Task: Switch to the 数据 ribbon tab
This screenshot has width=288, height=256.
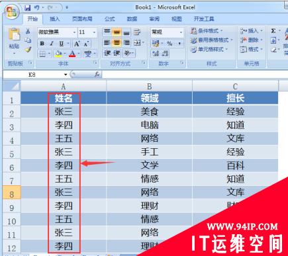Action: click(x=132, y=19)
